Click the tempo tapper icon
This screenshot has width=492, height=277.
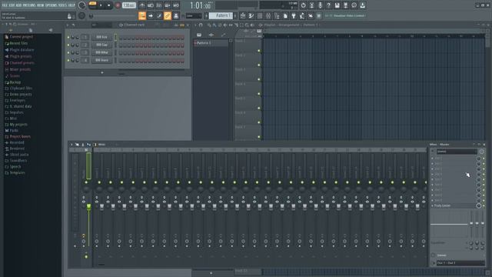(302, 15)
